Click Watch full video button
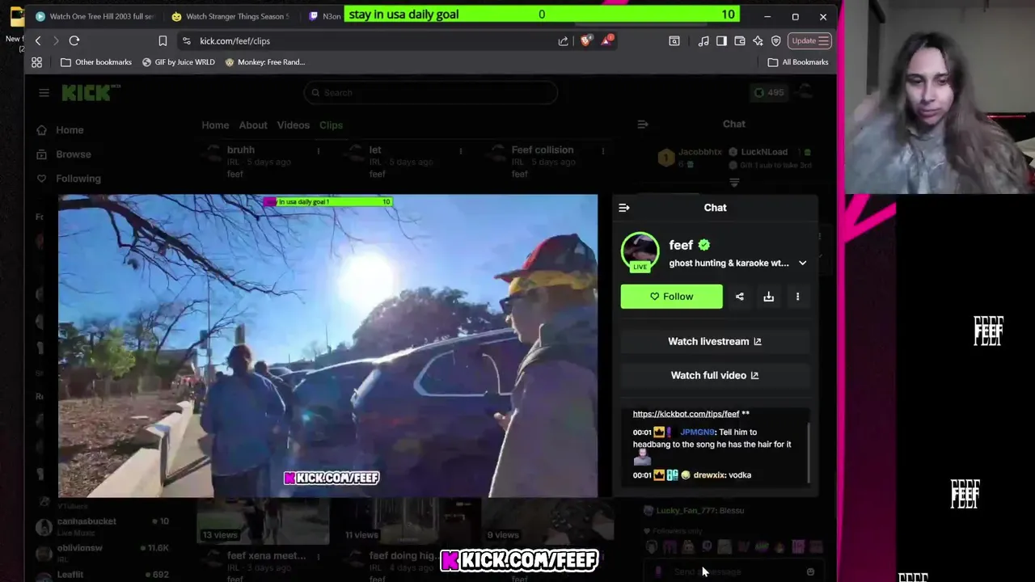 [x=715, y=375]
